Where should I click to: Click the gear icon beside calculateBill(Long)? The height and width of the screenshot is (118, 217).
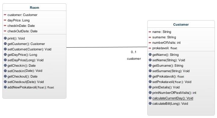pos(150,103)
